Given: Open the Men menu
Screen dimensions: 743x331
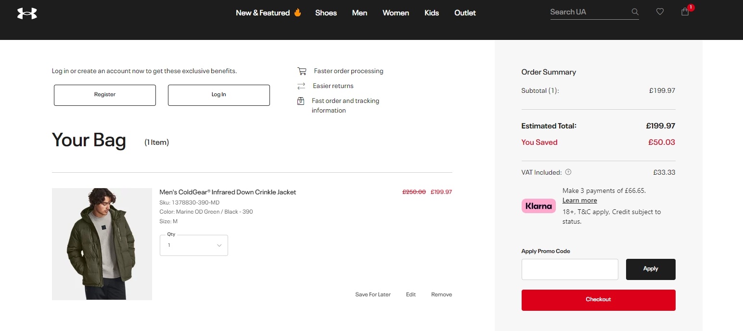Looking at the screenshot, I should [x=359, y=13].
